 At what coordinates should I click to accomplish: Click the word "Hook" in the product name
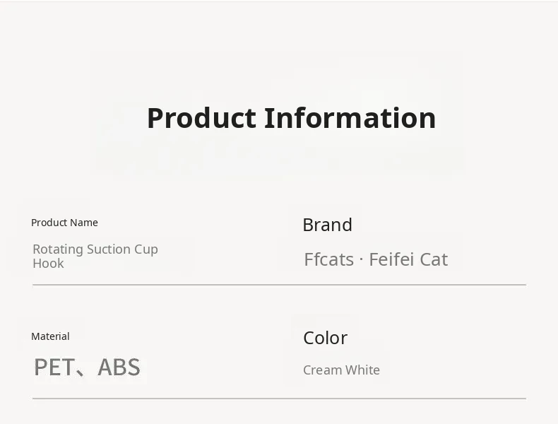48,264
